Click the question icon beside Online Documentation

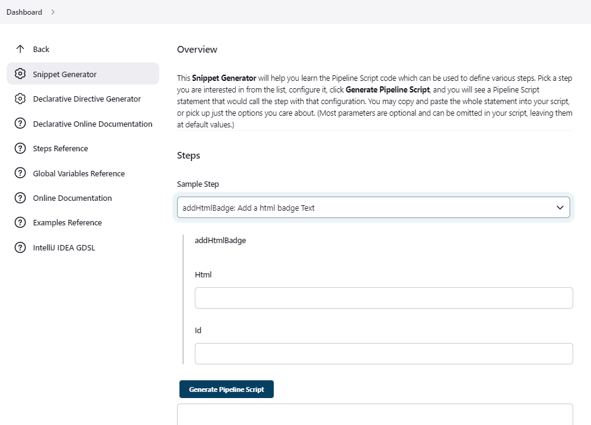tap(20, 198)
